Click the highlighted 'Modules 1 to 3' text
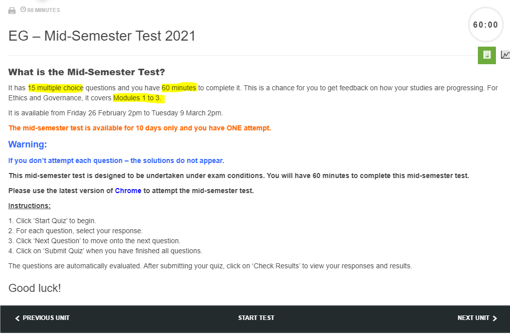 coord(137,98)
